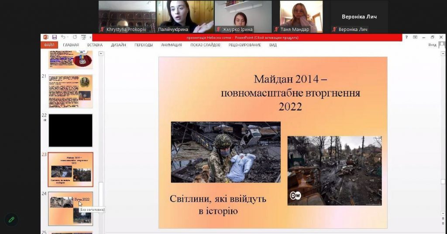Screen dimensions: 447x234
Task: Click muted microphone icon beside Вероніка Лич
Action: [x=334, y=30]
